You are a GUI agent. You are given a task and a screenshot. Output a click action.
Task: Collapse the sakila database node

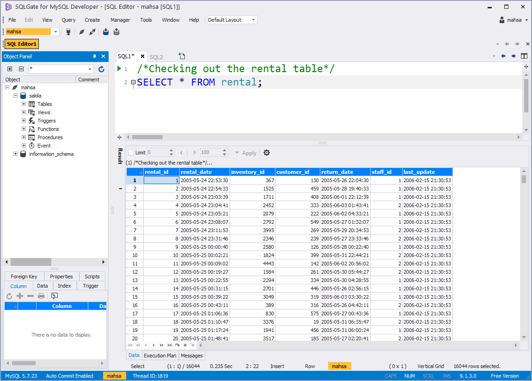coord(15,95)
